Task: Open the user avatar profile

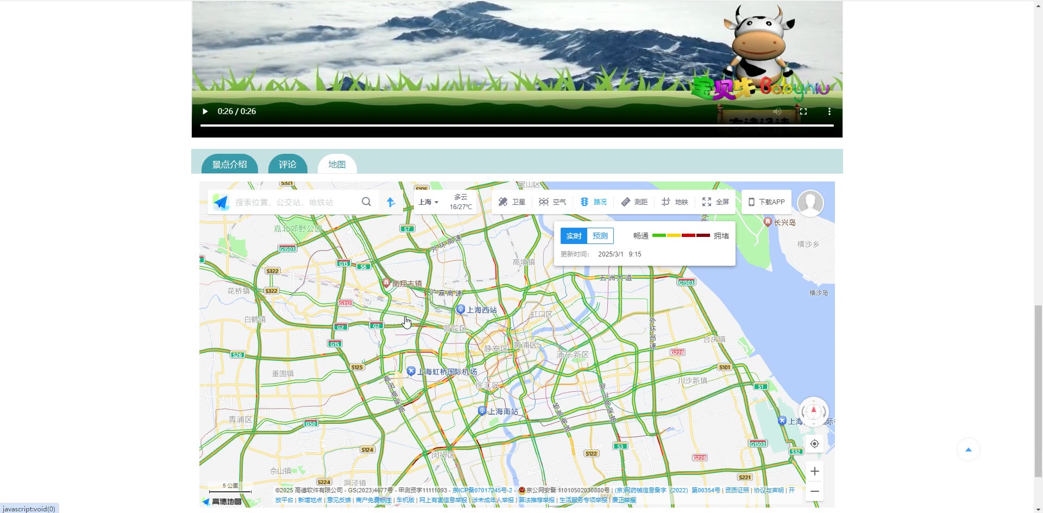Action: [810, 203]
